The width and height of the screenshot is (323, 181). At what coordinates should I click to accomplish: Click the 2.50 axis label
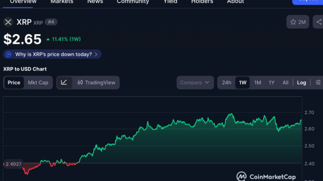point(309,146)
